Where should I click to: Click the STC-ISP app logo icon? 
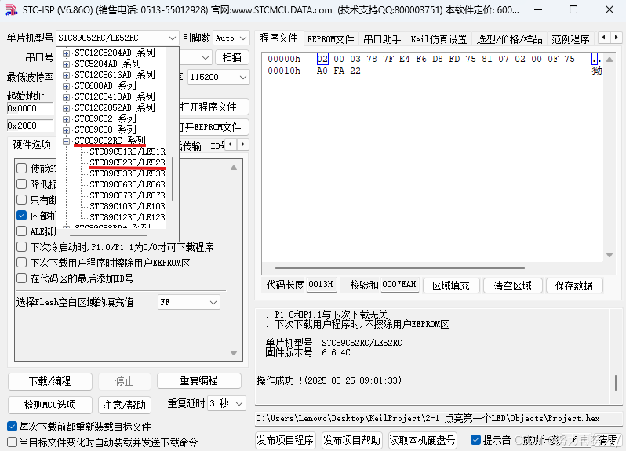coord(12,10)
